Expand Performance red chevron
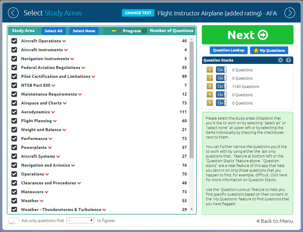The height and width of the screenshot is (232, 303). tap(50, 139)
